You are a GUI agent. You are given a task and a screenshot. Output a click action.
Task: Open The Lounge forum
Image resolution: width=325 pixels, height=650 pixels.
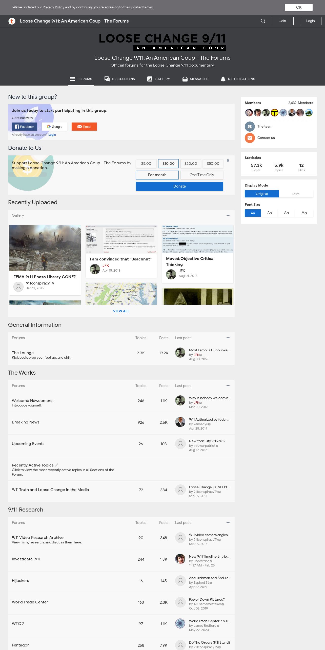pyautogui.click(x=23, y=353)
